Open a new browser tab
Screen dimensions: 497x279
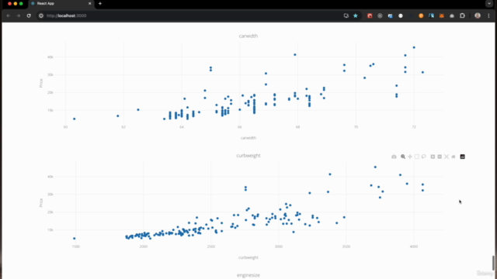pyautogui.click(x=100, y=3)
